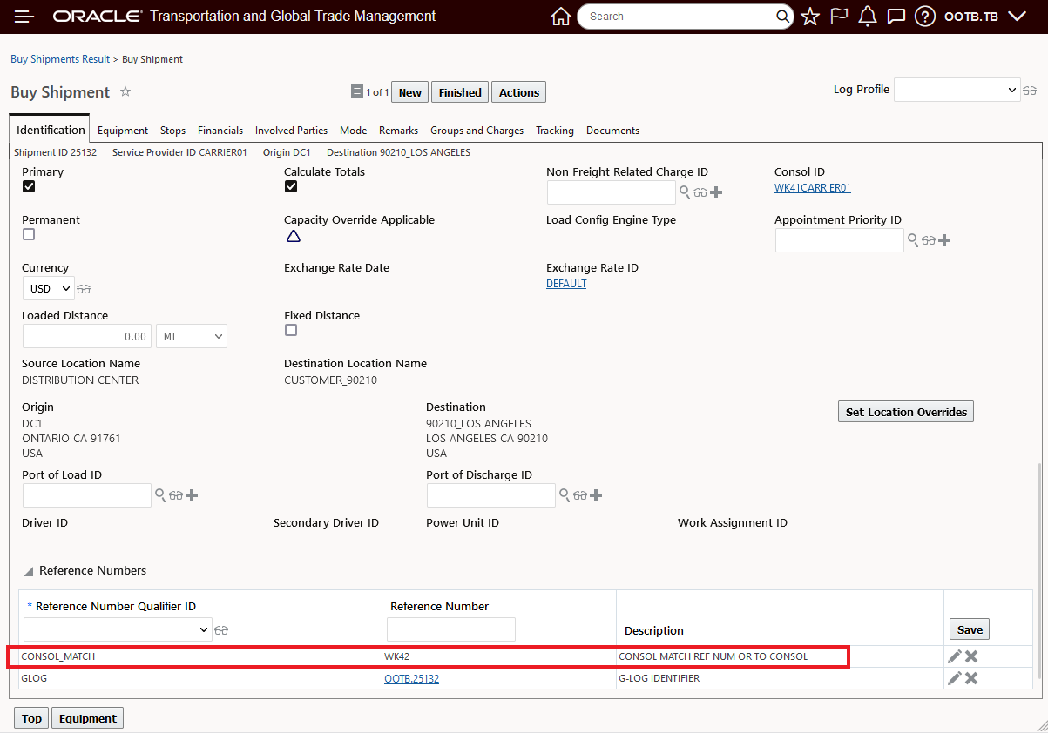Add new Non Freight Related Charge ID

(x=717, y=192)
